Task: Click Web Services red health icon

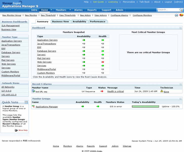Action: point(103,62)
